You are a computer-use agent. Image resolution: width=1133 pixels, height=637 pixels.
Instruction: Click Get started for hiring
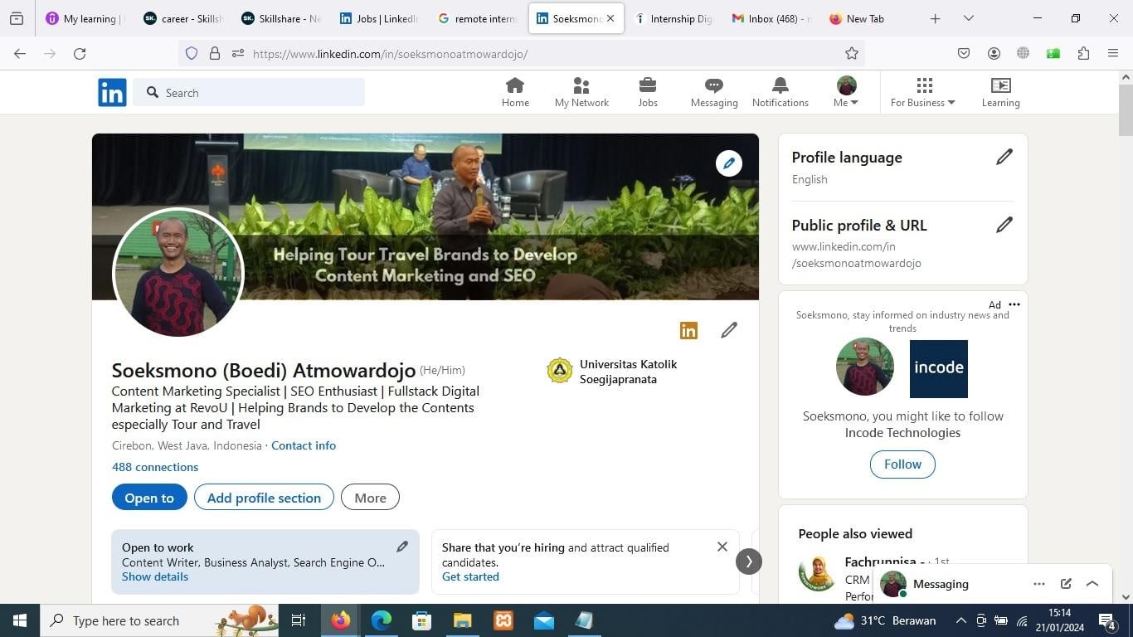470,576
